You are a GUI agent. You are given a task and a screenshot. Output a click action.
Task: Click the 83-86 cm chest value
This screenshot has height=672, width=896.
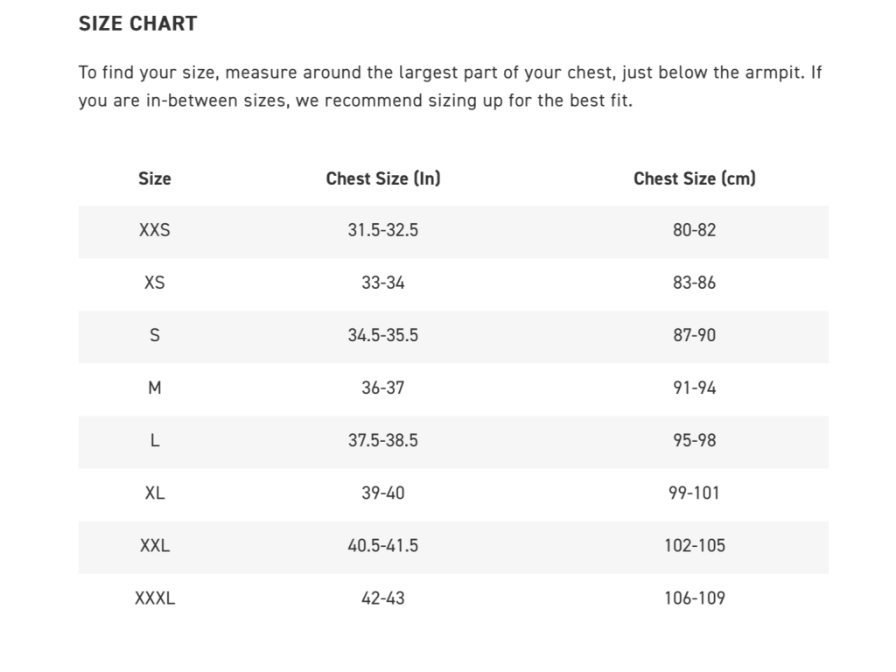[x=694, y=283]
